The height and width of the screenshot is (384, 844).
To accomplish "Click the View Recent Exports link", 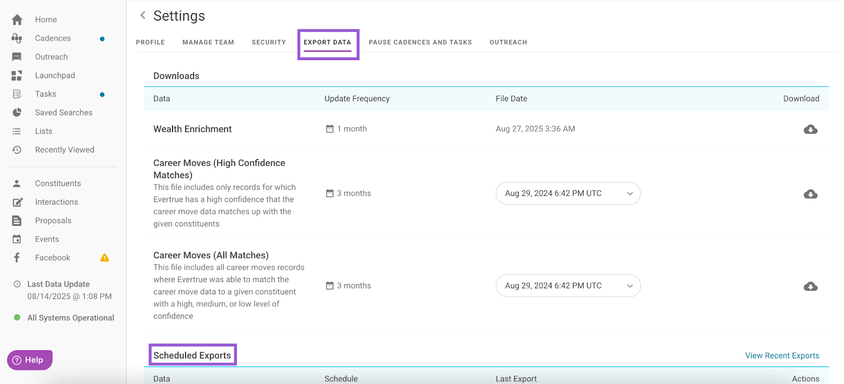I will 782,356.
